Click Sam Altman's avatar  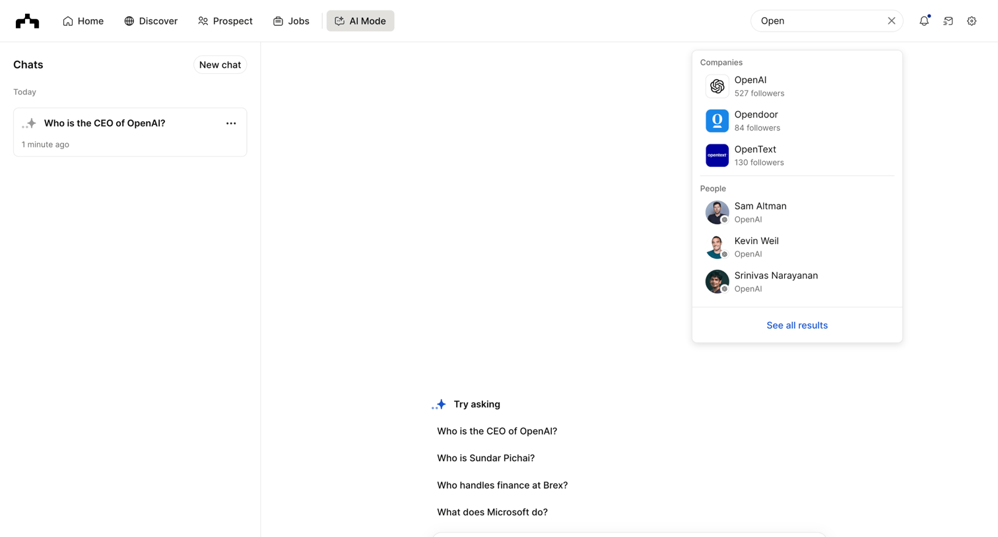[717, 212]
